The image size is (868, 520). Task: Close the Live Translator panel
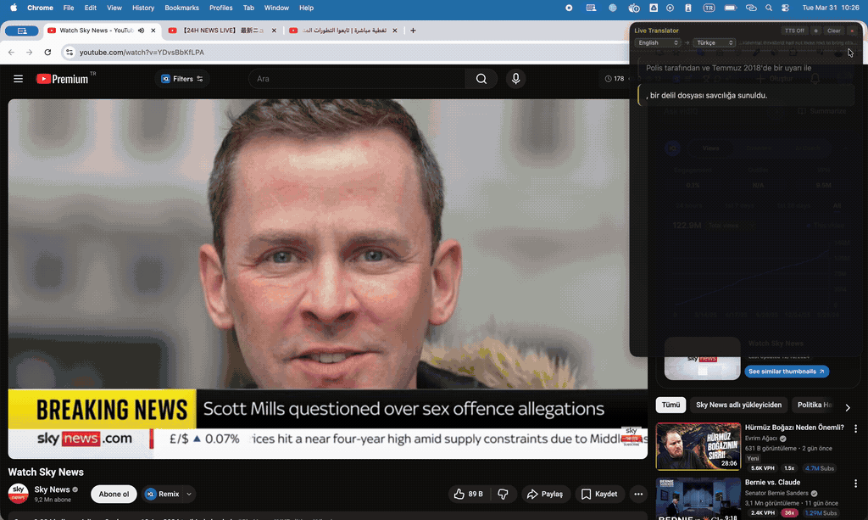(852, 31)
